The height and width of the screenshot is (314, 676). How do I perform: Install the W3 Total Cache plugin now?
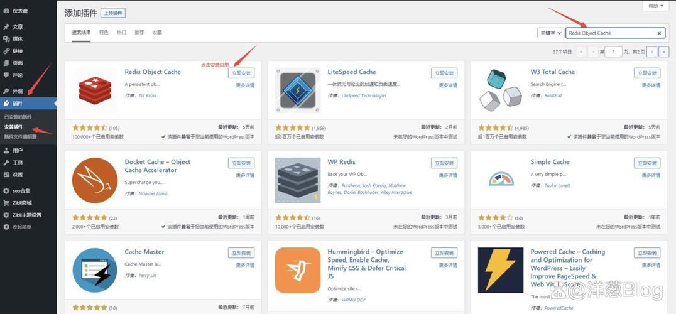point(647,73)
